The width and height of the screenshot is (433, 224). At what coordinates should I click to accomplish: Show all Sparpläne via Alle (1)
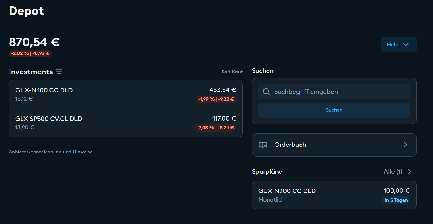tap(392, 172)
